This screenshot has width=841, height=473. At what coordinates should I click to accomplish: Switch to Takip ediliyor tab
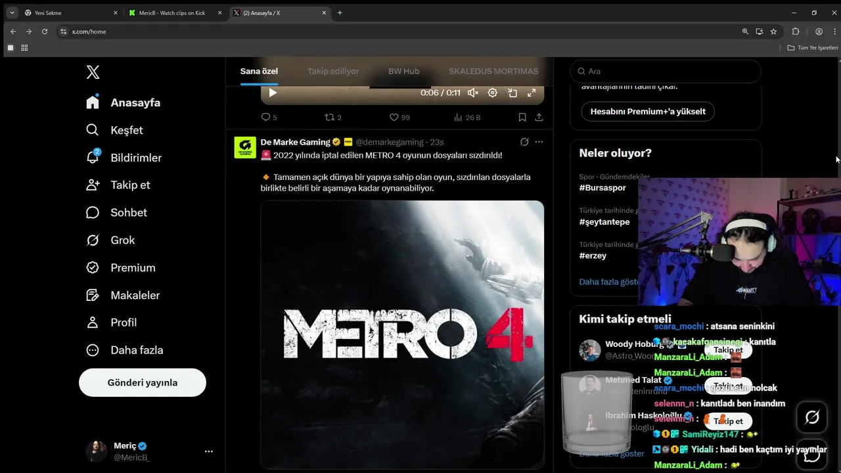pyautogui.click(x=333, y=71)
